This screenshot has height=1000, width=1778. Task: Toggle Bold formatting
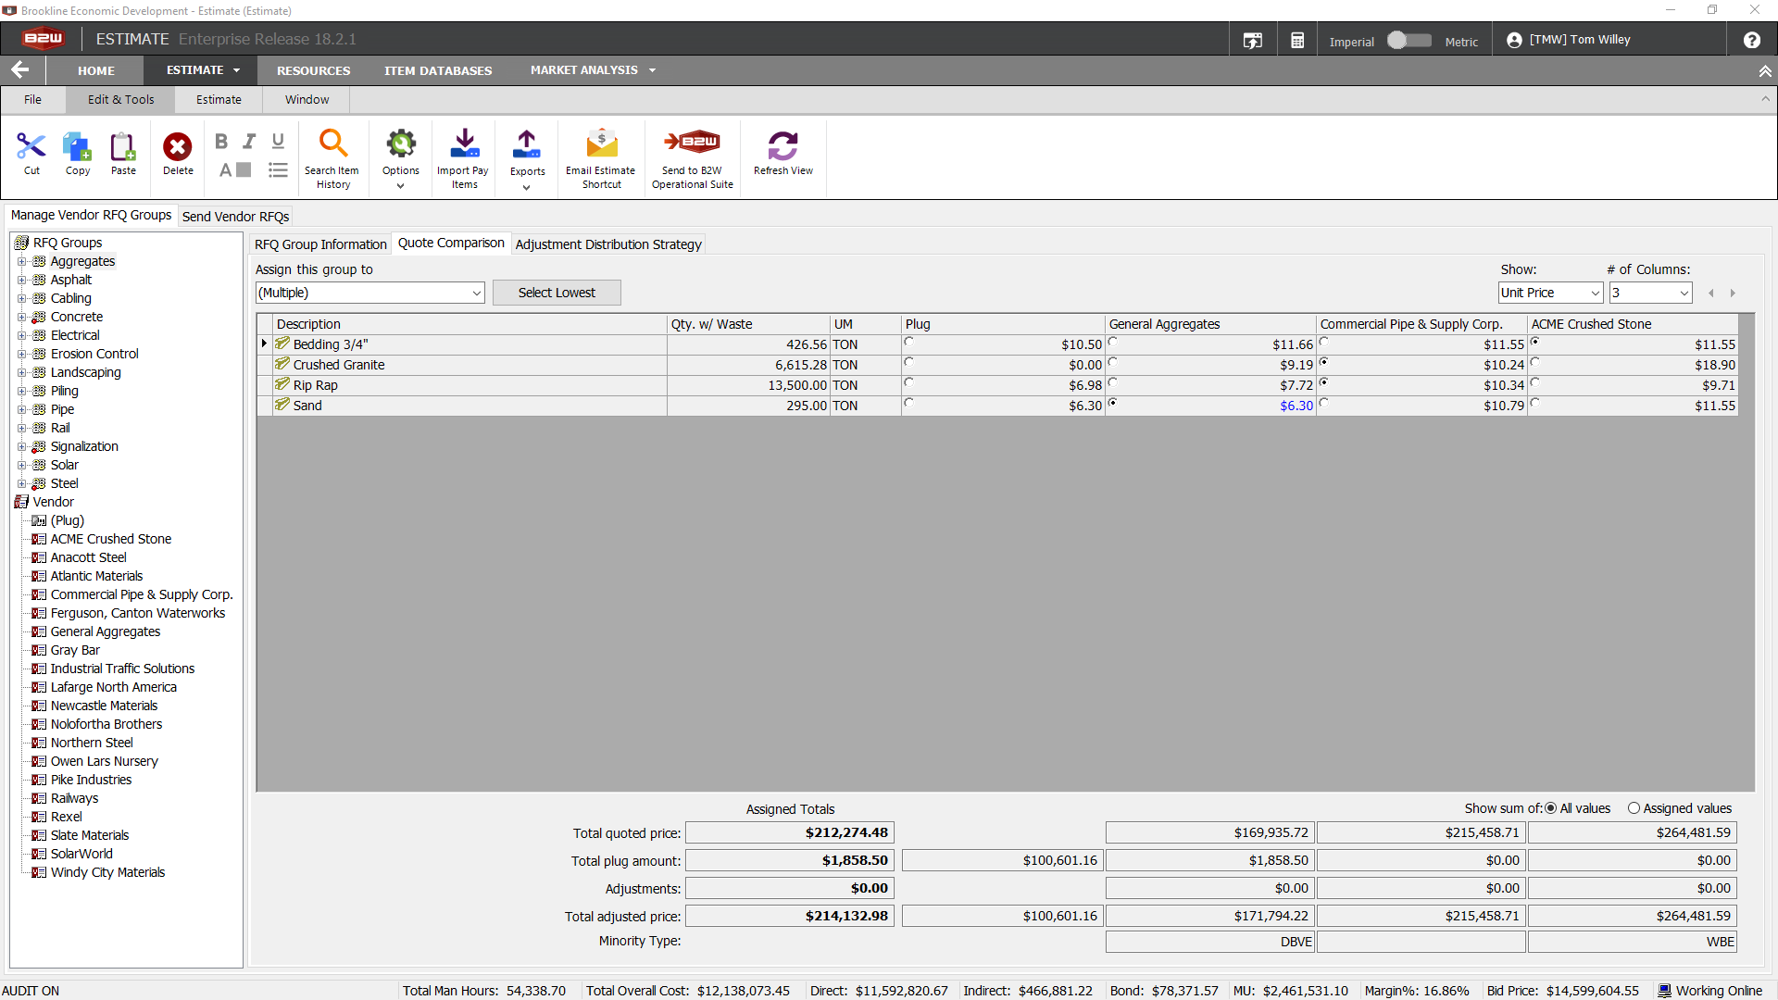pos(220,141)
